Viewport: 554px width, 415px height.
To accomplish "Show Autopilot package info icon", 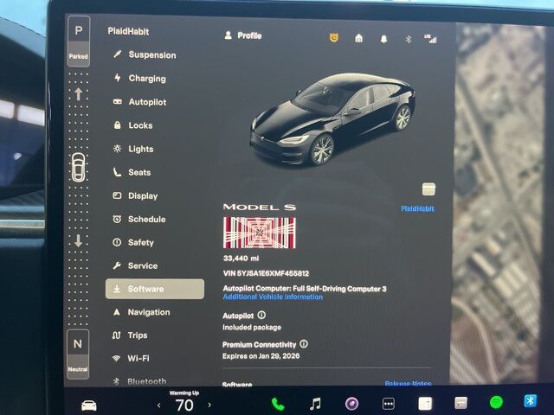I will pyautogui.click(x=261, y=316).
